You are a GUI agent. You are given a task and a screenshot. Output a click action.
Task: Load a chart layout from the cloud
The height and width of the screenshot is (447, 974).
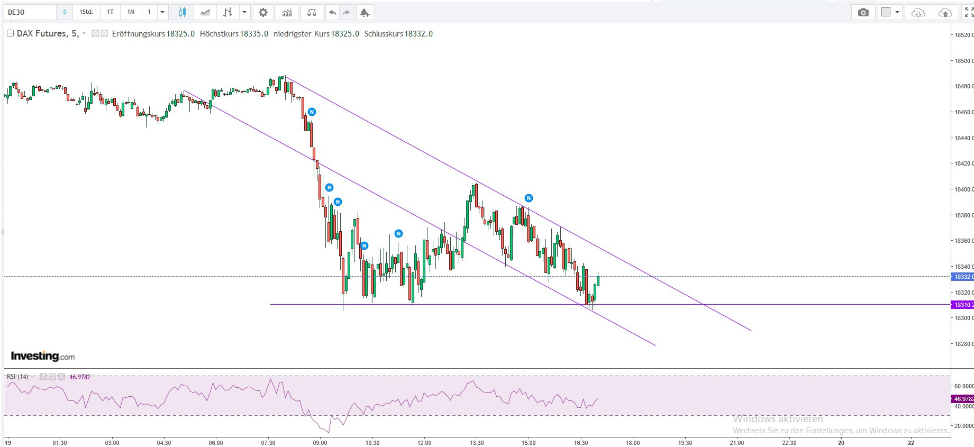click(918, 12)
